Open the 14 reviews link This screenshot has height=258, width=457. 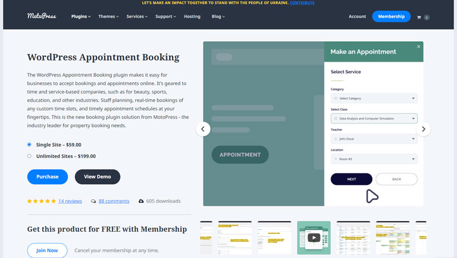[70, 201]
